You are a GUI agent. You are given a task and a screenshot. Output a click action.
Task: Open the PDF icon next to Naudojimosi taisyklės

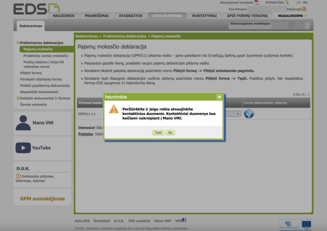tap(257, 3)
